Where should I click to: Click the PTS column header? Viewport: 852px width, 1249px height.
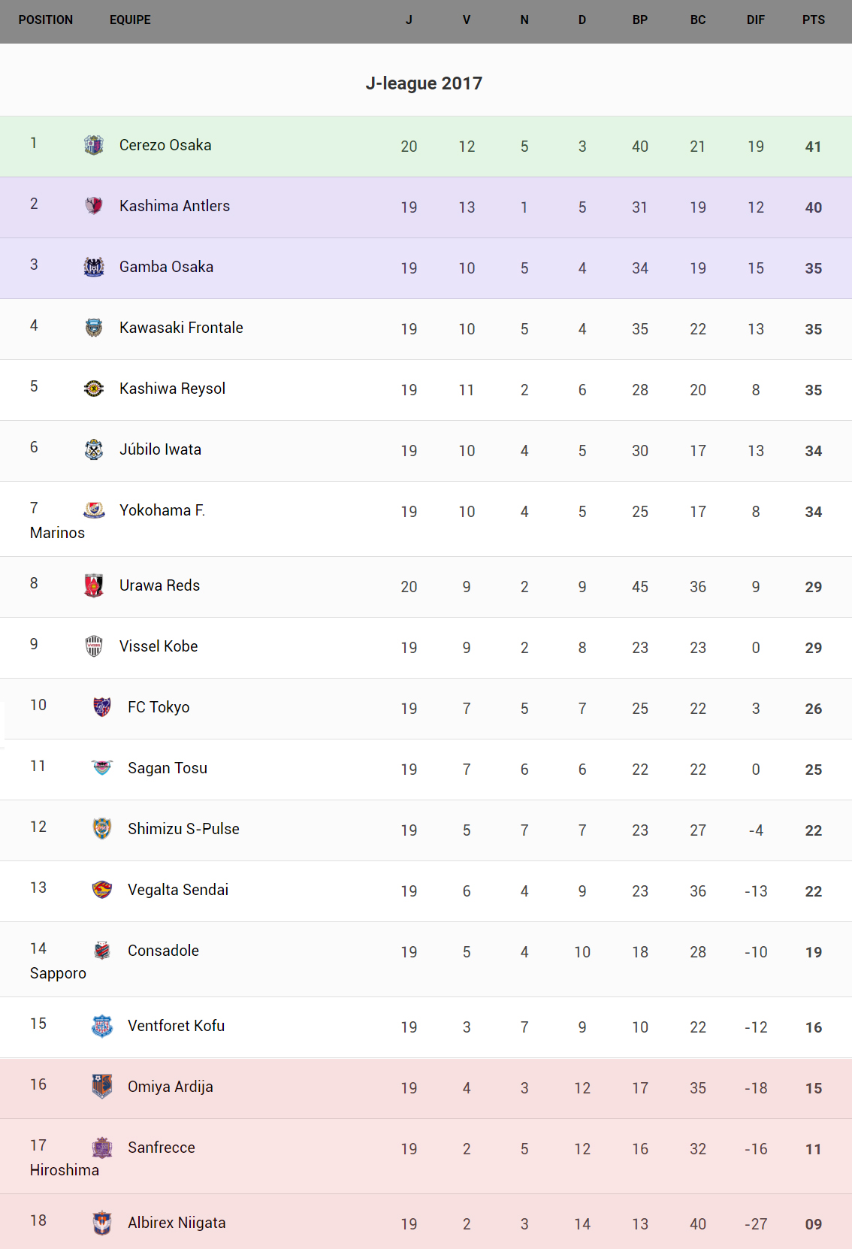pyautogui.click(x=813, y=20)
